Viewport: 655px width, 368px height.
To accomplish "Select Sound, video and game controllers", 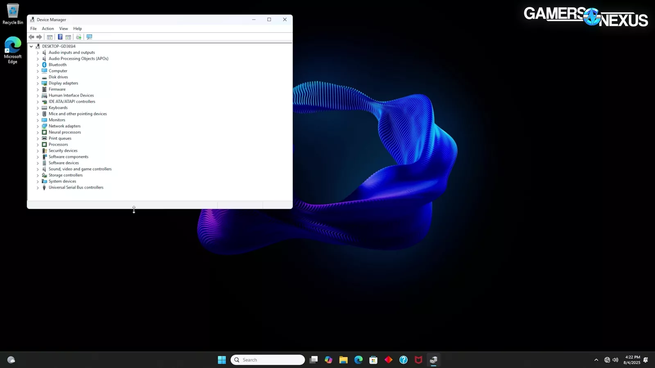I will pyautogui.click(x=80, y=169).
